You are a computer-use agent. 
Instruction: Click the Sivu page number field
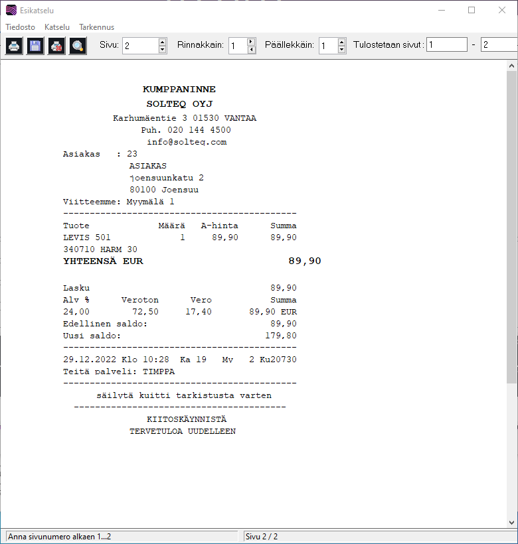(x=140, y=46)
